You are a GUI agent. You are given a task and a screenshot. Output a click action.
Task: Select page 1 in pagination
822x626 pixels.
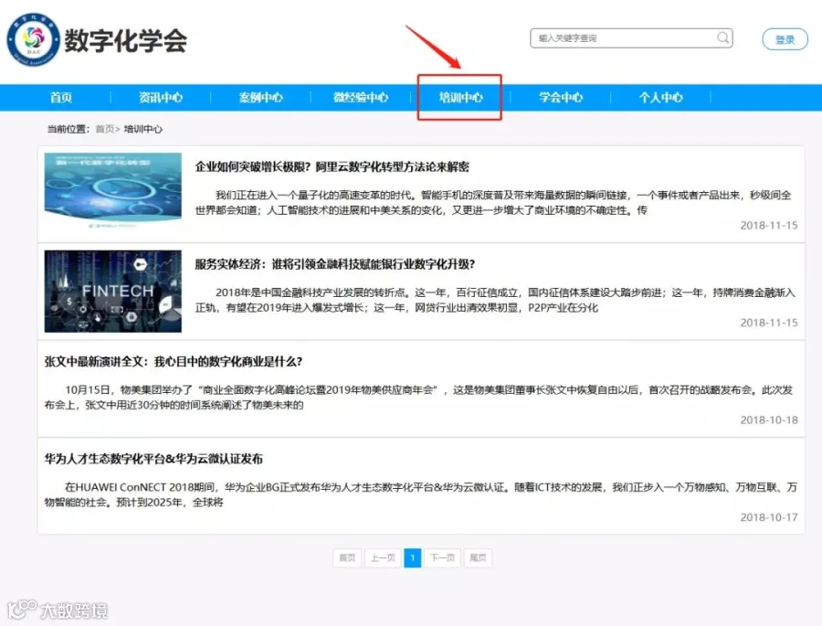click(413, 557)
